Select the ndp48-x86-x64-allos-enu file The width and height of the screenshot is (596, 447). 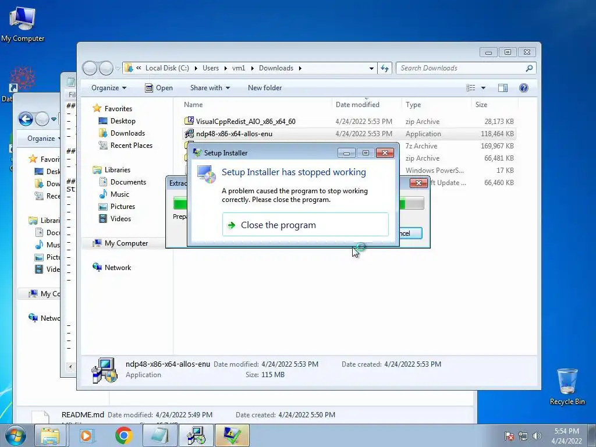click(234, 134)
